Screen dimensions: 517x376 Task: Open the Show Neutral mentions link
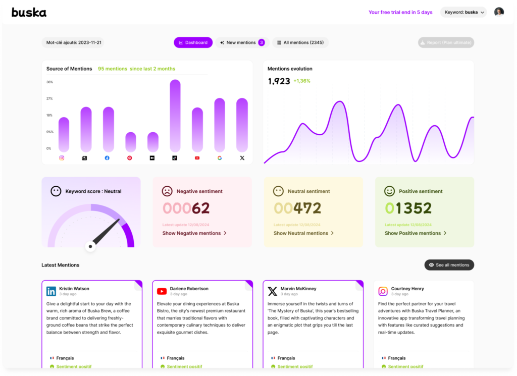pyautogui.click(x=303, y=233)
